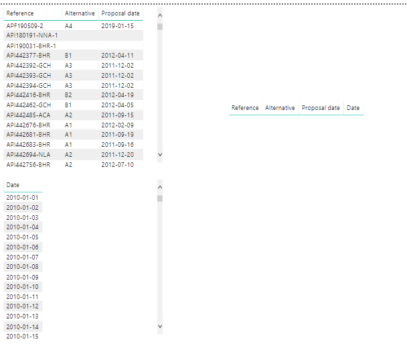Select reference API442392-GCH
This screenshot has width=407, height=352.
click(x=29, y=66)
